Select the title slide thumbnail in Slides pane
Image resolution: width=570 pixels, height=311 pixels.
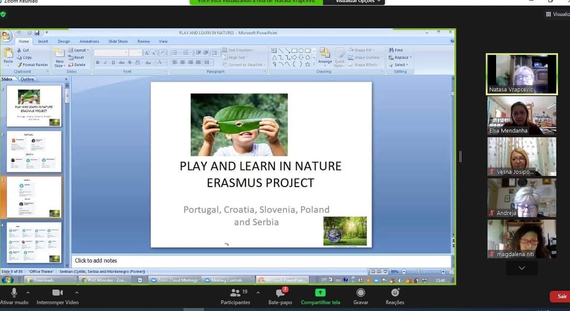[x=34, y=106]
